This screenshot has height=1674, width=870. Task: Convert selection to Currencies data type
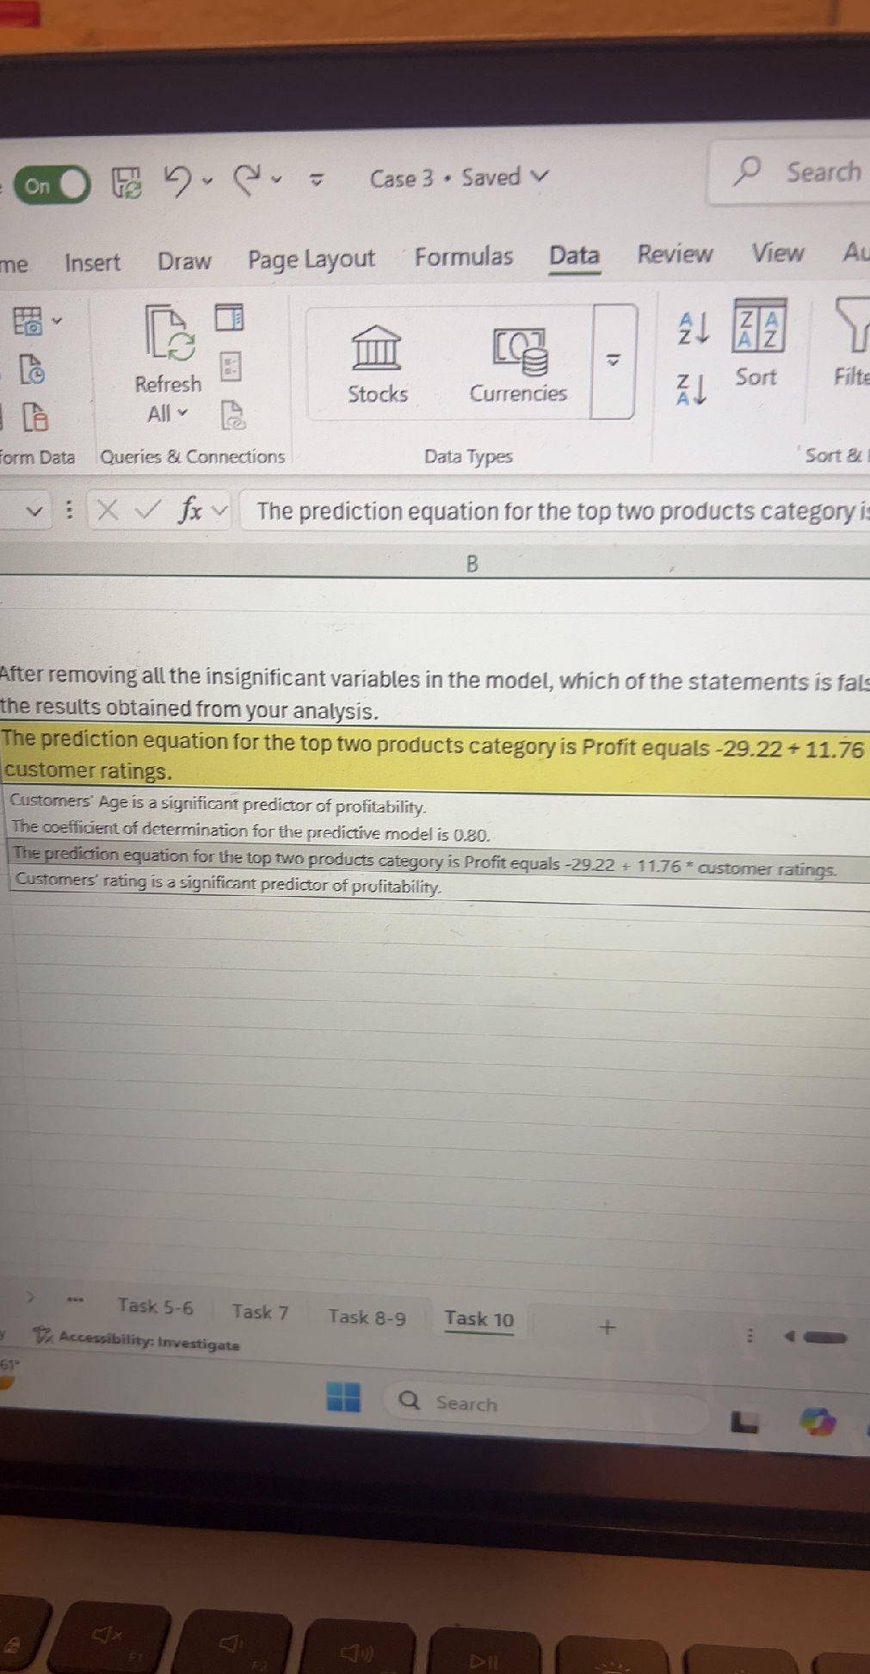[518, 365]
